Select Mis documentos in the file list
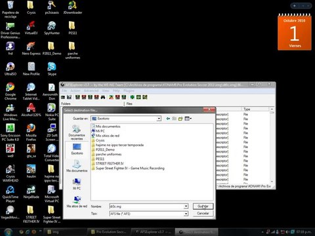The height and width of the screenshot is (236, 315). pos(106,127)
